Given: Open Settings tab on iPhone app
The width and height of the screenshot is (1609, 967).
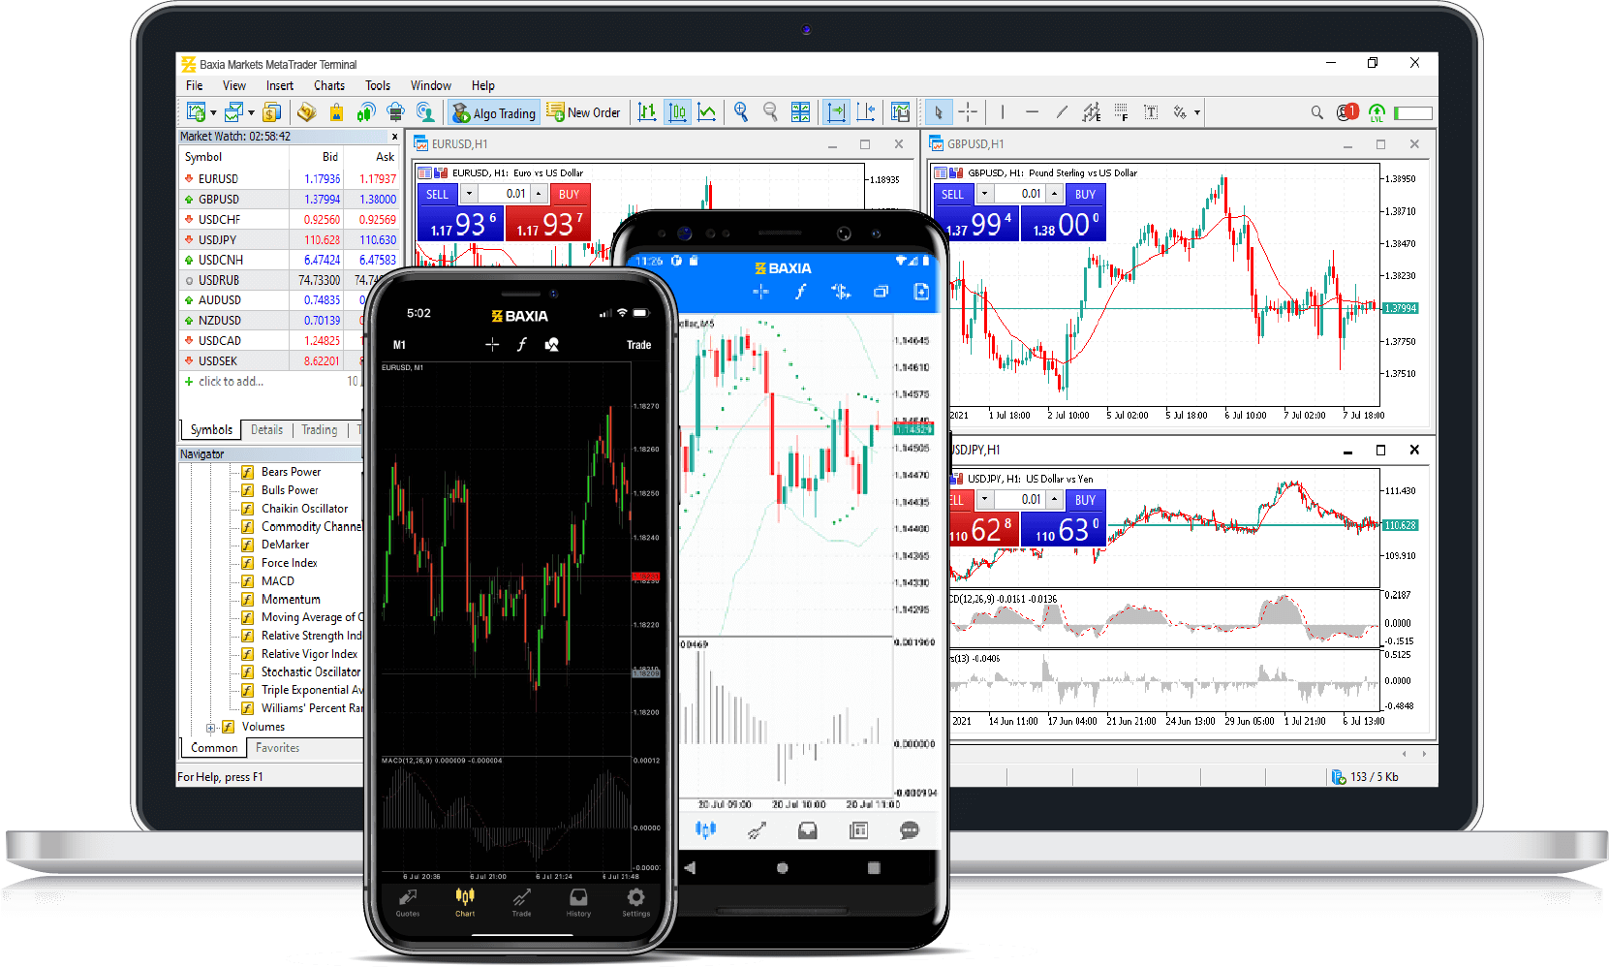Looking at the screenshot, I should (x=635, y=902).
